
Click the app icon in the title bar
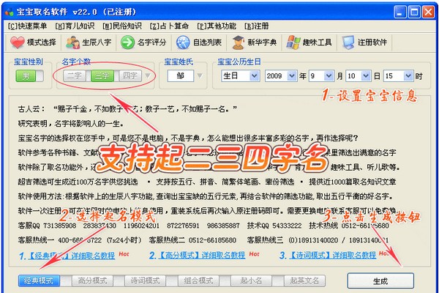[x=10, y=12]
